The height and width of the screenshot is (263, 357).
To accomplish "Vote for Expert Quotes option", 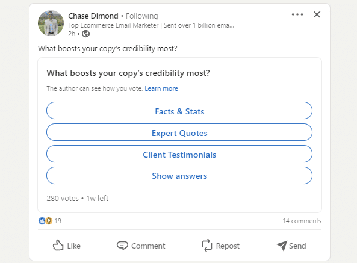I will coord(179,132).
